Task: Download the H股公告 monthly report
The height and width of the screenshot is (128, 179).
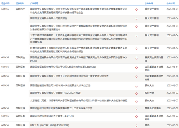Action: 136,126
